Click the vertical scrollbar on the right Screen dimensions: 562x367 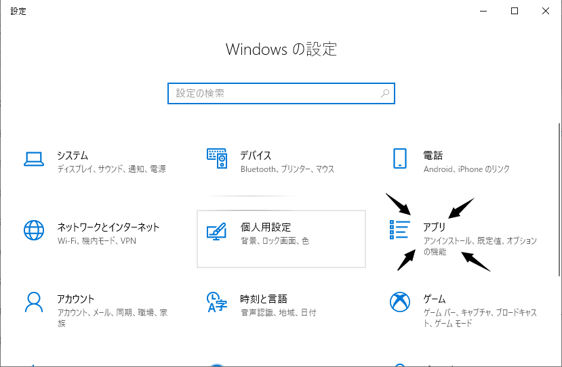coord(559,200)
